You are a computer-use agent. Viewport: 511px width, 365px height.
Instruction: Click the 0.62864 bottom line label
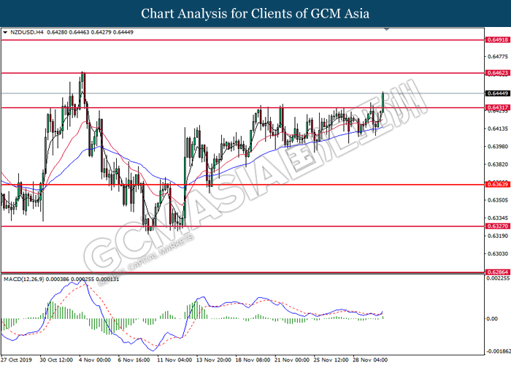[497, 272]
